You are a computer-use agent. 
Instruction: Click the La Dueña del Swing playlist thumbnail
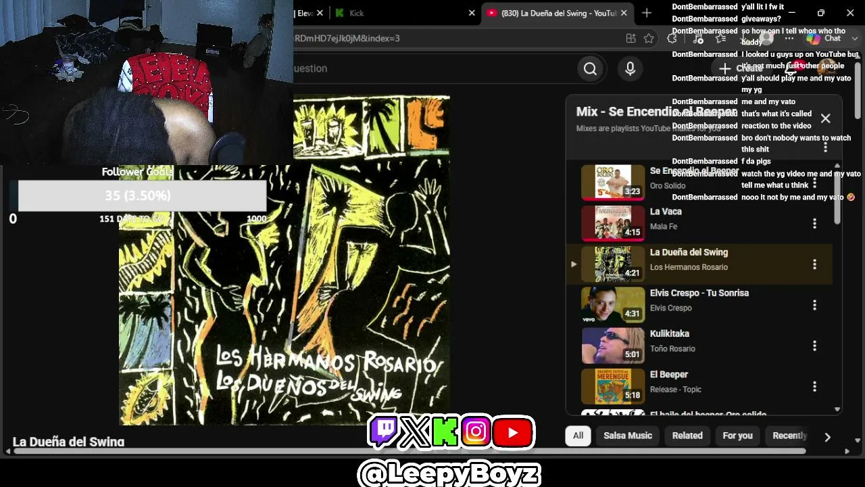pyautogui.click(x=613, y=264)
